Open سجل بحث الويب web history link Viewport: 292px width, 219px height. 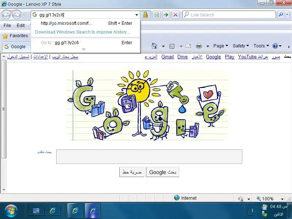65,57
